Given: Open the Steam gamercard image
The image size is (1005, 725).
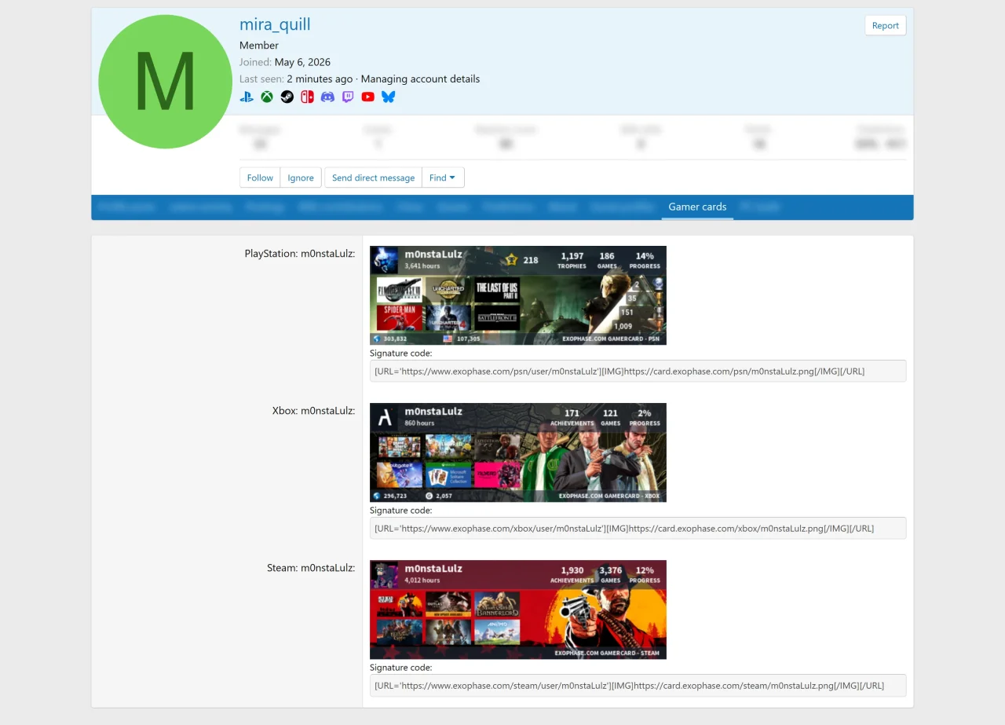Looking at the screenshot, I should (x=518, y=610).
